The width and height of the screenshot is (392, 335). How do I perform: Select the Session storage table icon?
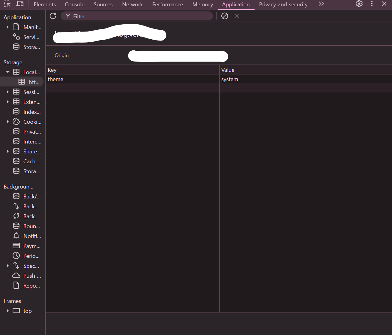click(16, 92)
